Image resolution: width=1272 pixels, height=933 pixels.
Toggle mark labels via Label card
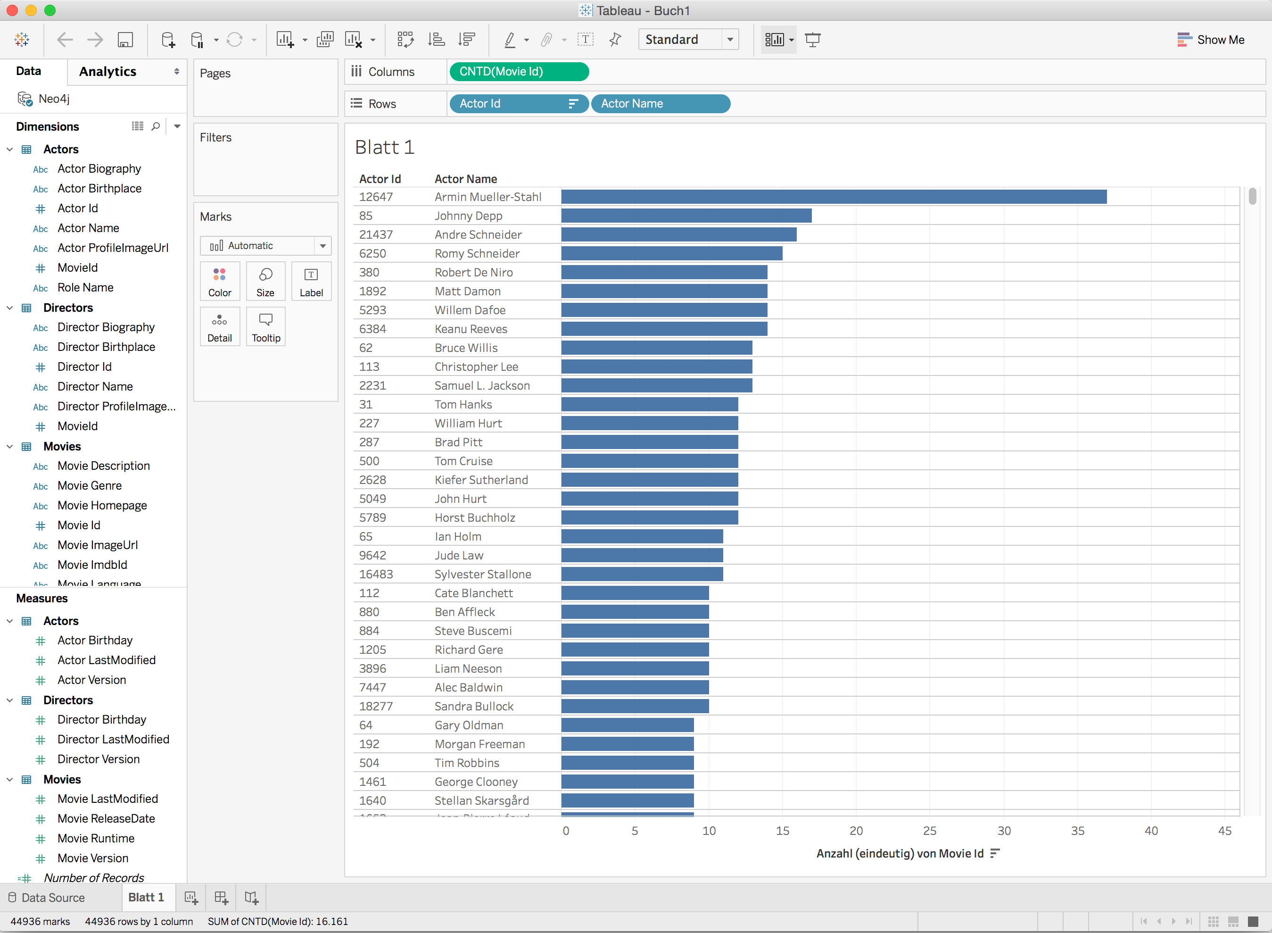311,281
